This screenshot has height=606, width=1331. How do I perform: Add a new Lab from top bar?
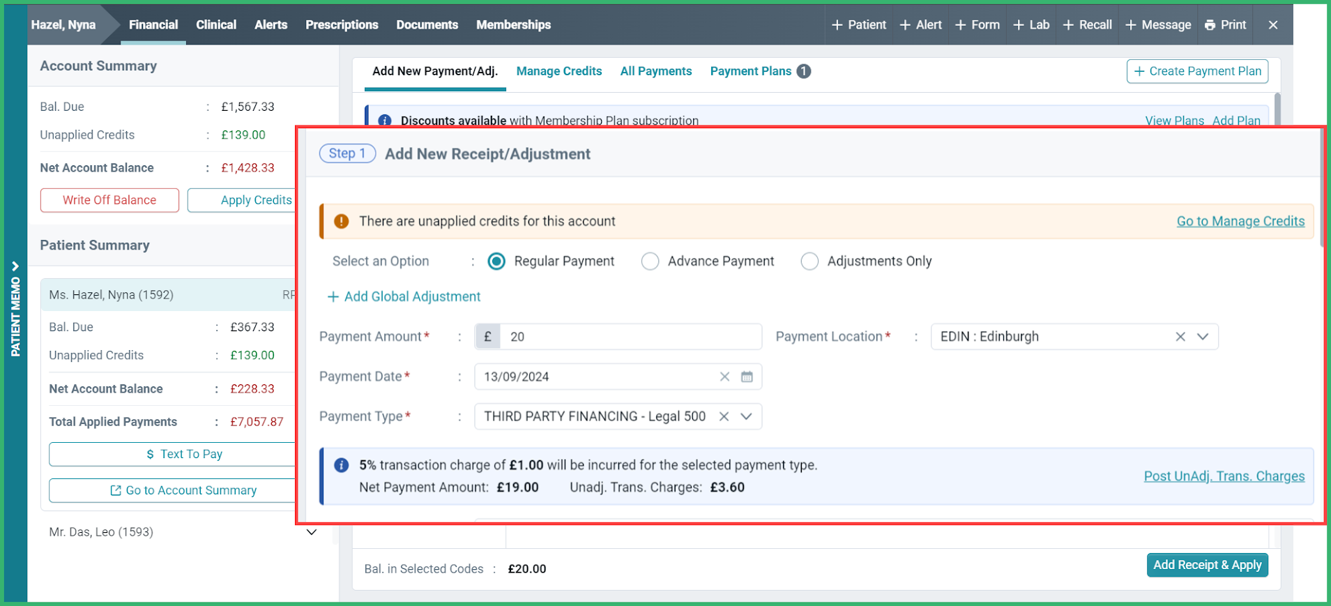point(1031,25)
